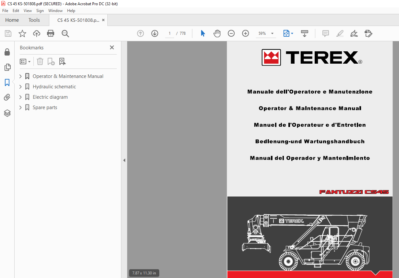Screen dimensions: 399x278
Task: Click the total pages 778 label
Action: pos(183,33)
